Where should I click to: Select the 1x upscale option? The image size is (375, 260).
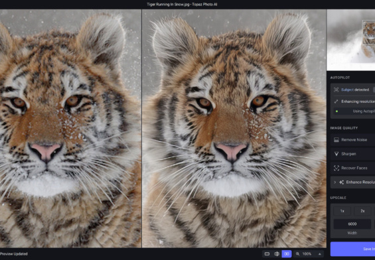pos(342,211)
